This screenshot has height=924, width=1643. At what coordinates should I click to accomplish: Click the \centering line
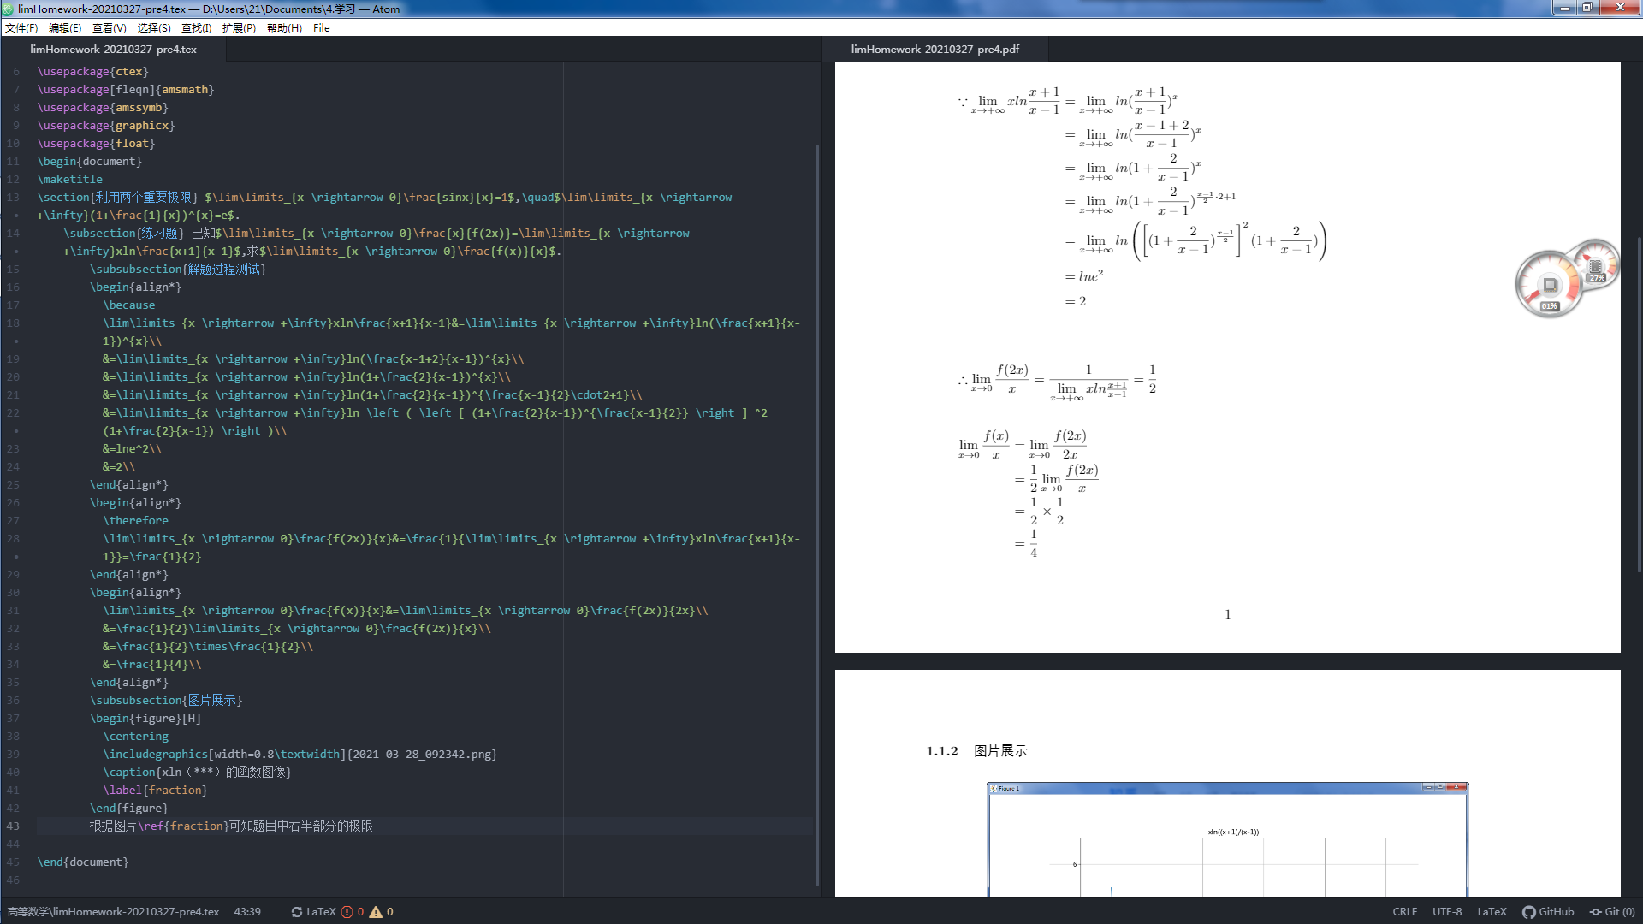136,737
